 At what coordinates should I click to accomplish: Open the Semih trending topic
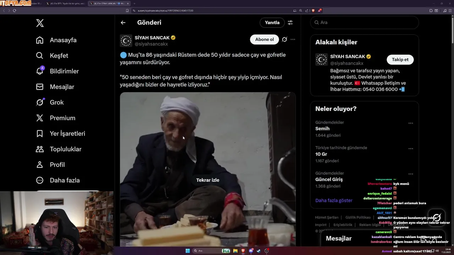(322, 129)
